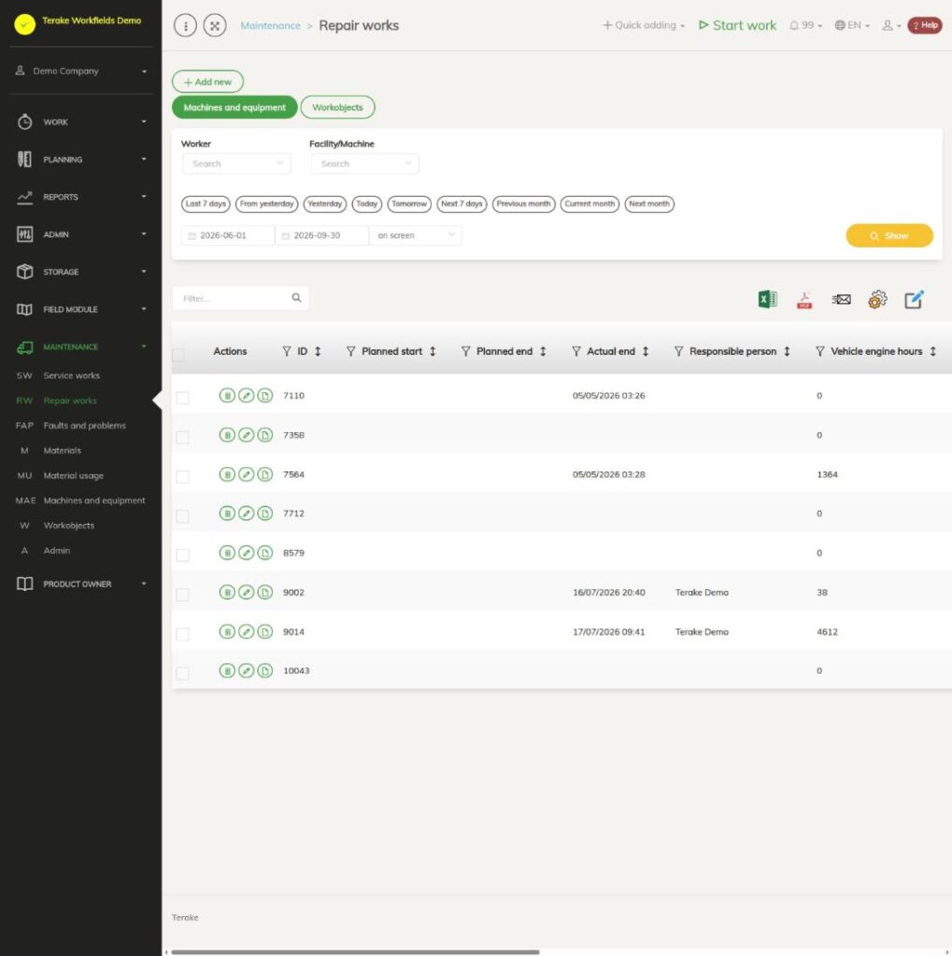This screenshot has width=952, height=956.
Task: Copy repair work 7564 document icon
Action: [x=264, y=474]
